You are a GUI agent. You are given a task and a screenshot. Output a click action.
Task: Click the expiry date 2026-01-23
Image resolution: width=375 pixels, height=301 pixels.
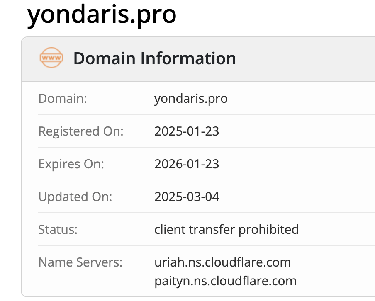click(187, 164)
